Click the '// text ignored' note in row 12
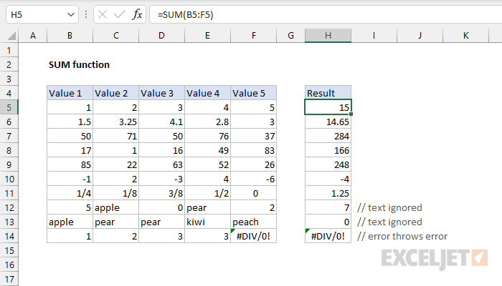The image size is (502, 286). [389, 208]
